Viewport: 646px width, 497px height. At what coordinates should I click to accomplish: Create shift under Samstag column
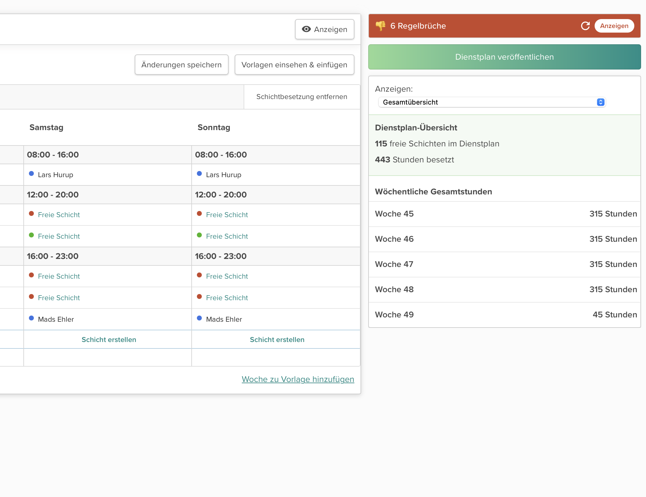tap(109, 340)
